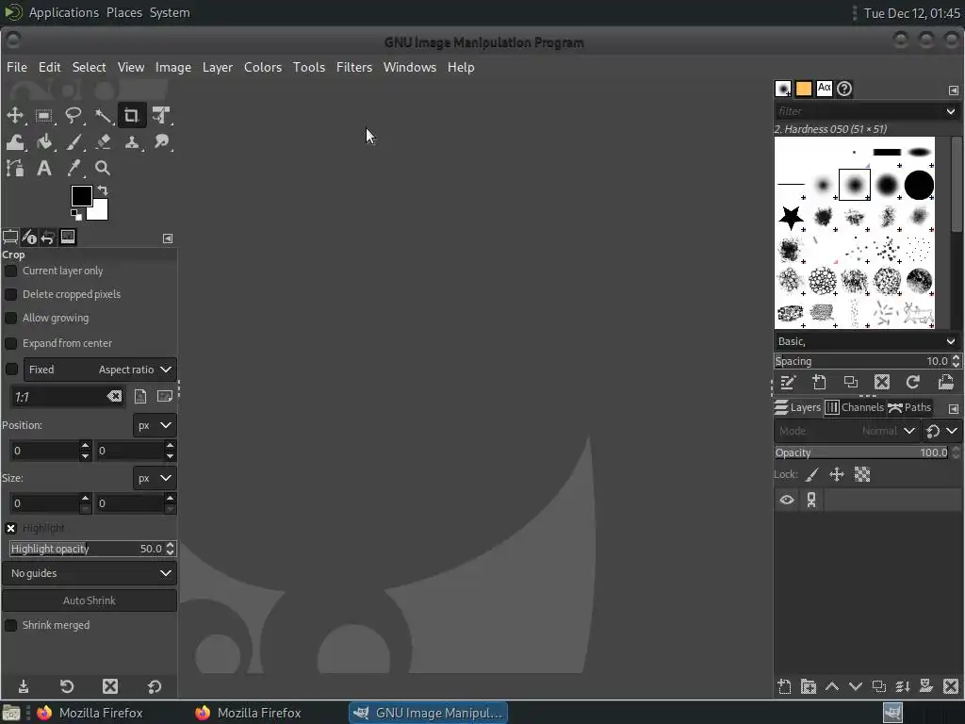This screenshot has height=724, width=965.
Task: Open the brush filter dropdown
Action: pyautogui.click(x=951, y=111)
